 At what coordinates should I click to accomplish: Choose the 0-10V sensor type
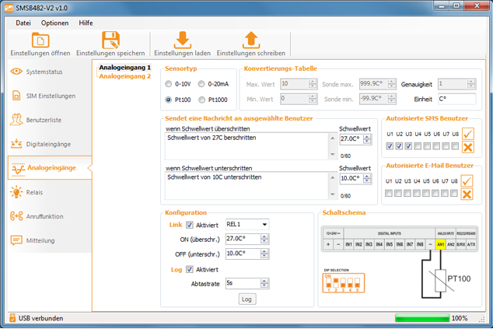click(x=169, y=83)
